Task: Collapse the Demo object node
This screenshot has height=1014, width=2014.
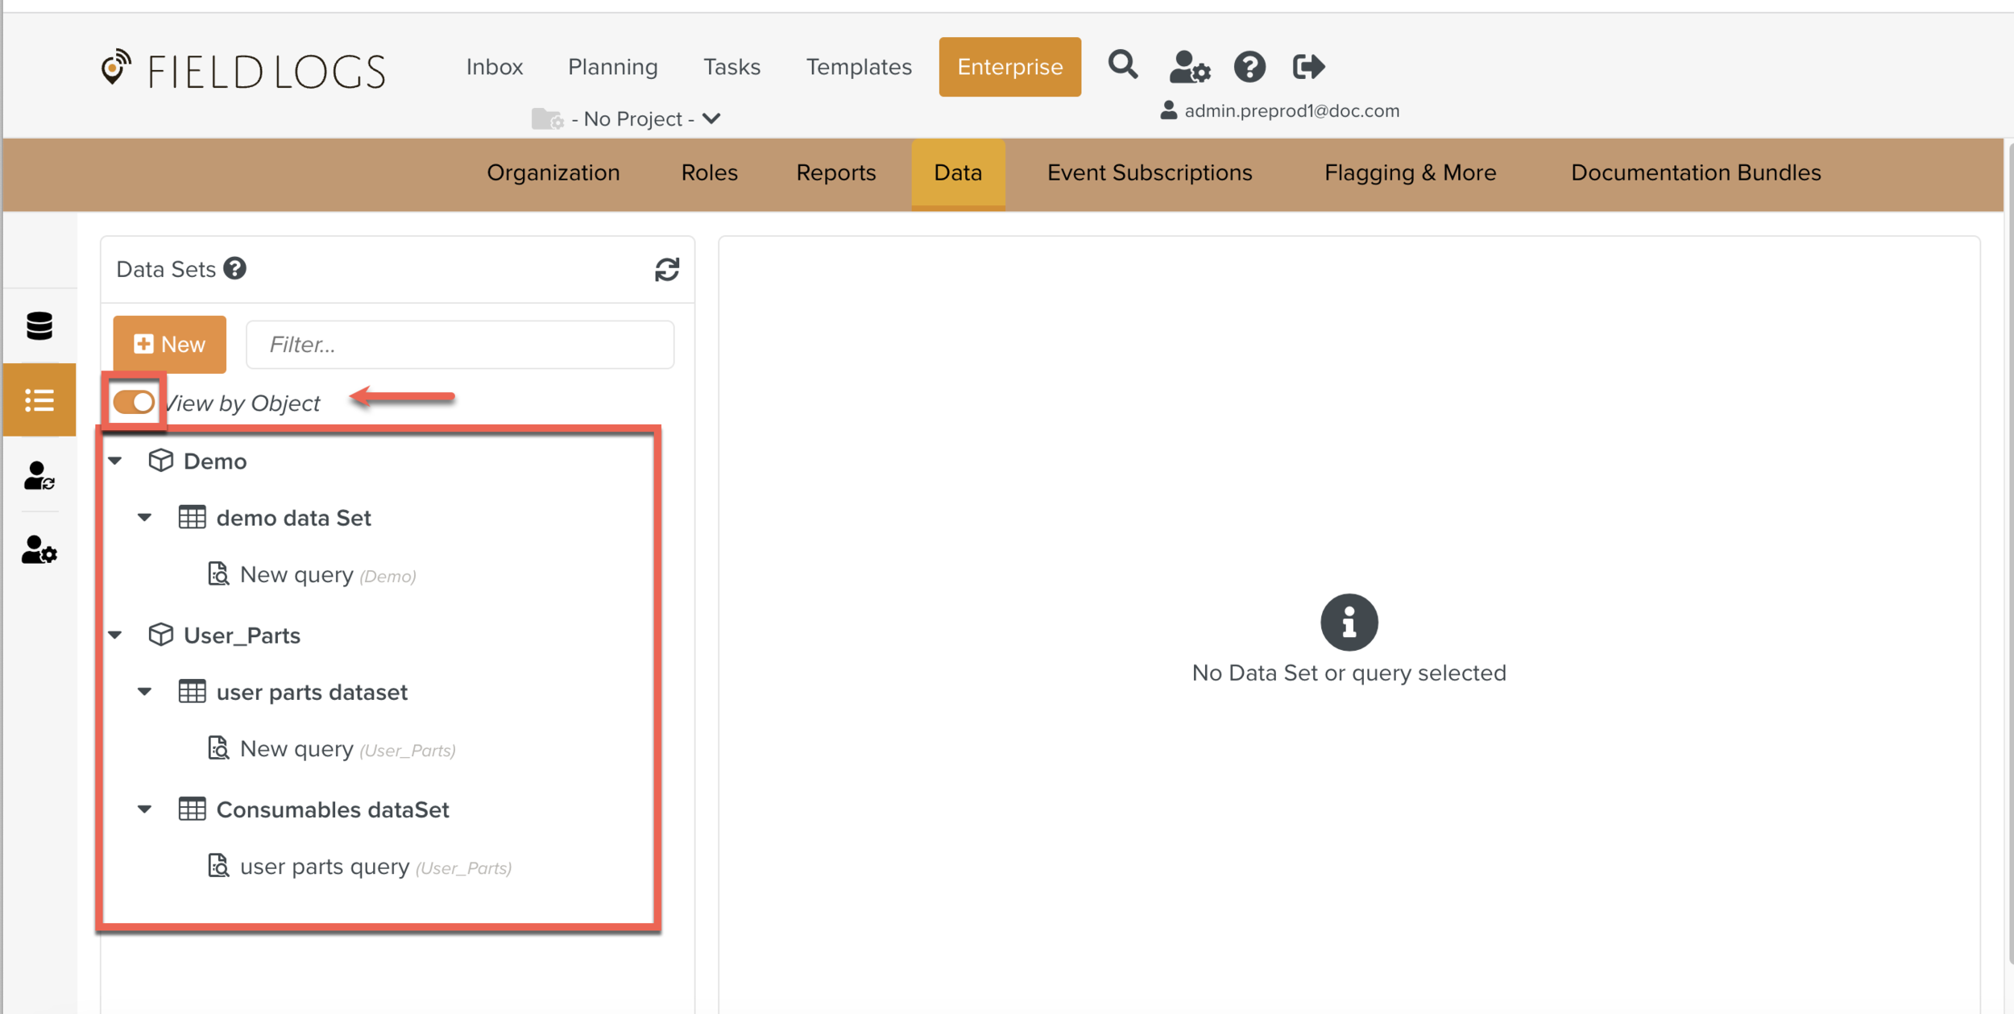Action: [116, 461]
